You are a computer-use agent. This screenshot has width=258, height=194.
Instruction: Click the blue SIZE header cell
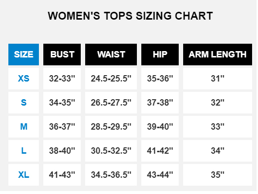pyautogui.click(x=24, y=55)
